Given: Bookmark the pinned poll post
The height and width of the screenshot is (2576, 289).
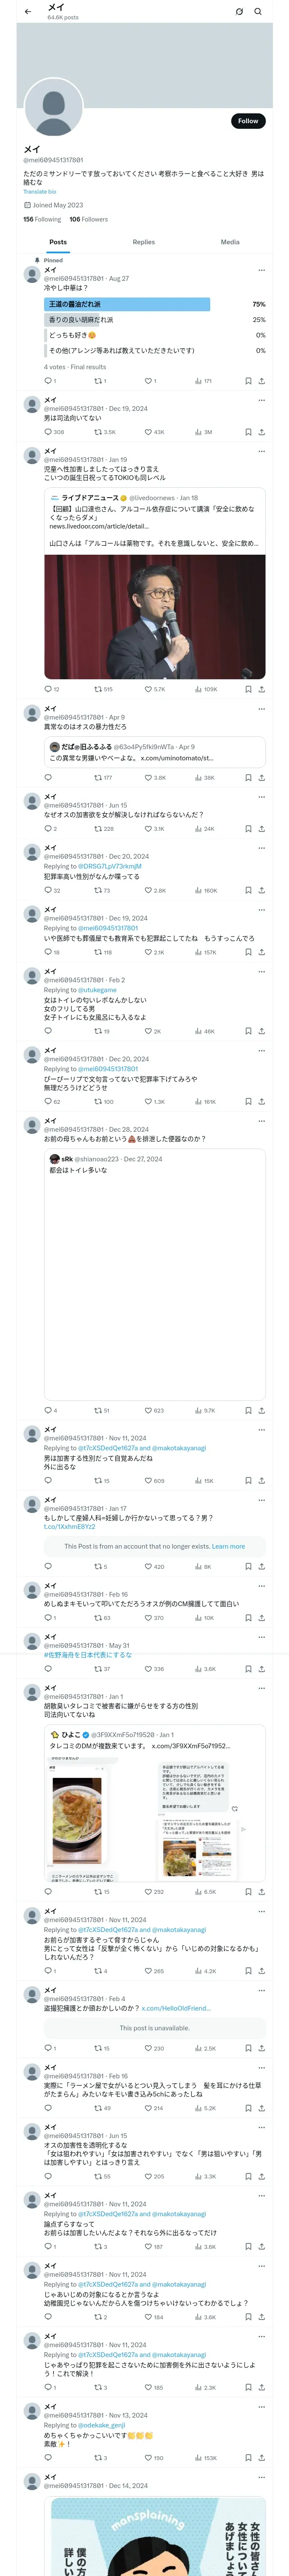Looking at the screenshot, I should point(248,381).
